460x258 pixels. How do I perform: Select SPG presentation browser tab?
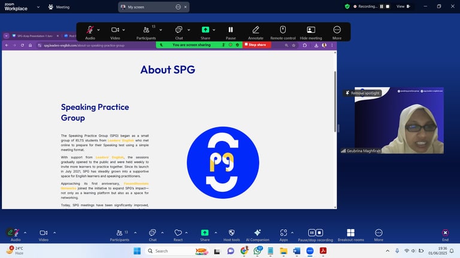[x=35, y=36]
